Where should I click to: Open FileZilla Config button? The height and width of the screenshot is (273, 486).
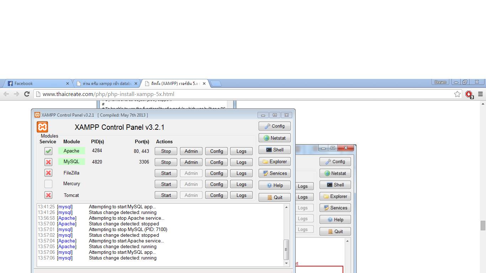click(x=216, y=173)
